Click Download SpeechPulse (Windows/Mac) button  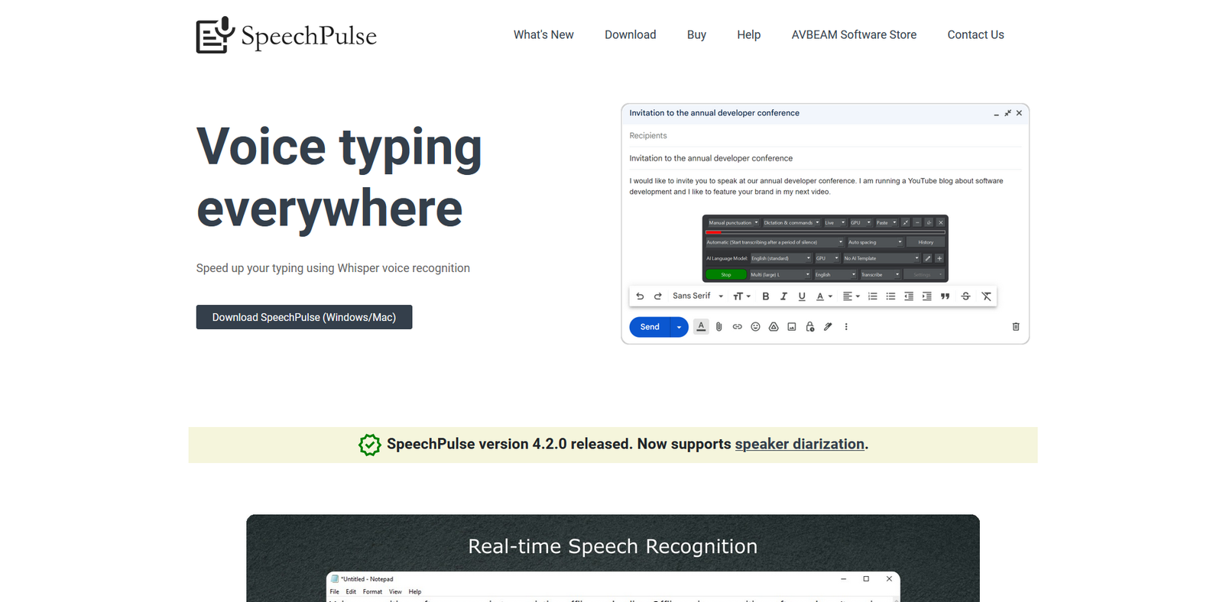(x=304, y=317)
